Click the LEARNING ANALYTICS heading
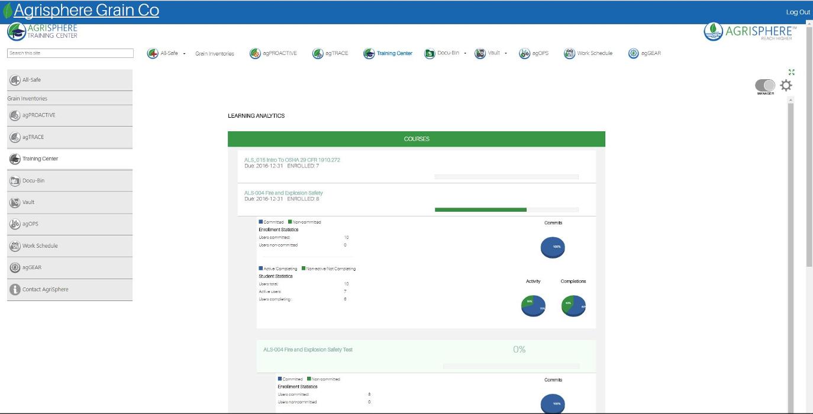The image size is (813, 414). click(x=256, y=116)
